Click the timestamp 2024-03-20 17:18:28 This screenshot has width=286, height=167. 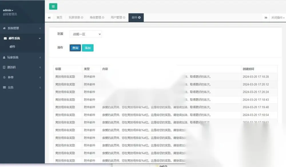click(x=256, y=77)
